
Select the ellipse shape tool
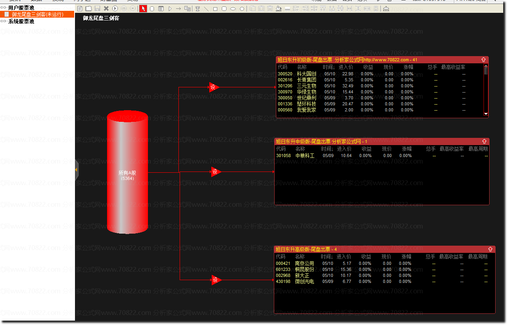tap(233, 8)
